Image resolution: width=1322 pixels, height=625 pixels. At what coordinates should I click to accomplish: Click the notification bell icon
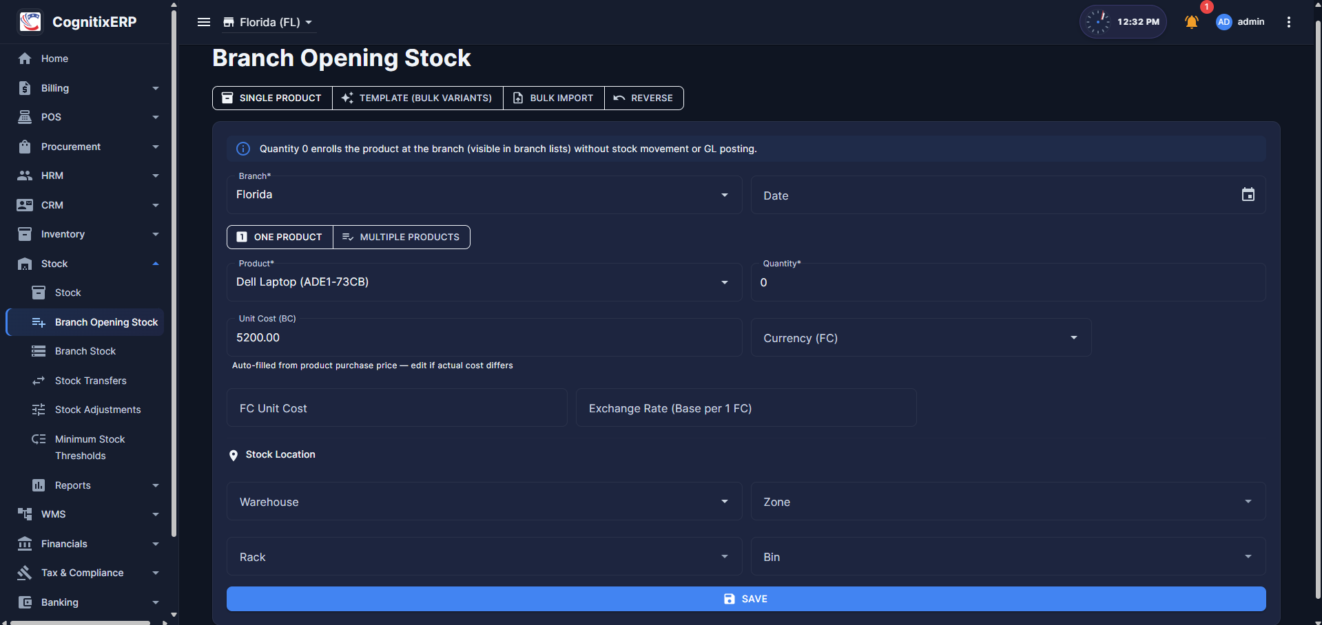1192,22
